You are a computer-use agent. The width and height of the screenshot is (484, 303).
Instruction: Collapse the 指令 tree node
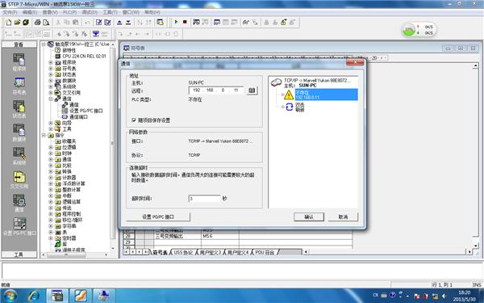pos(44,136)
